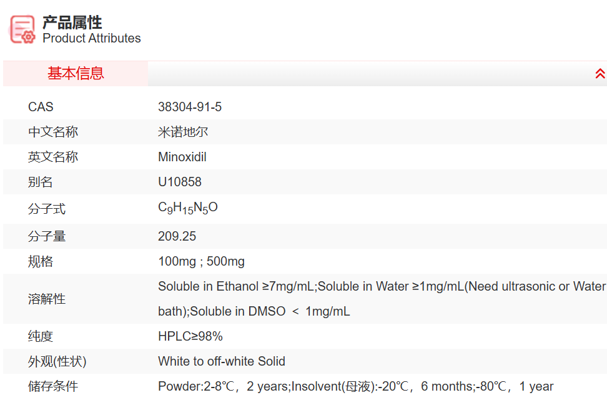607x400 pixels.
Task: Click the alias value U10858
Action: tap(180, 182)
